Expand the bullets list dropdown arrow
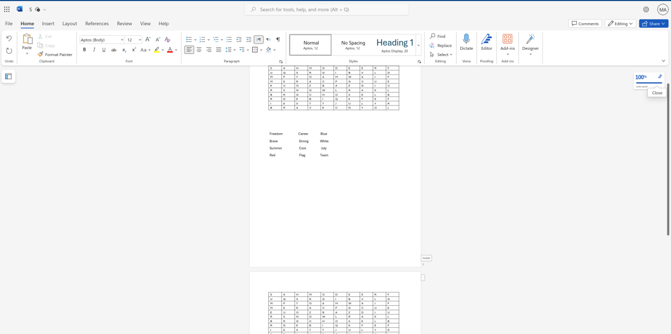The height and width of the screenshot is (334, 671). (x=196, y=40)
